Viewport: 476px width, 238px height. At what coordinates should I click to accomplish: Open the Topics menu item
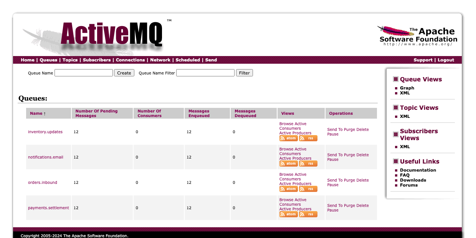(x=70, y=60)
